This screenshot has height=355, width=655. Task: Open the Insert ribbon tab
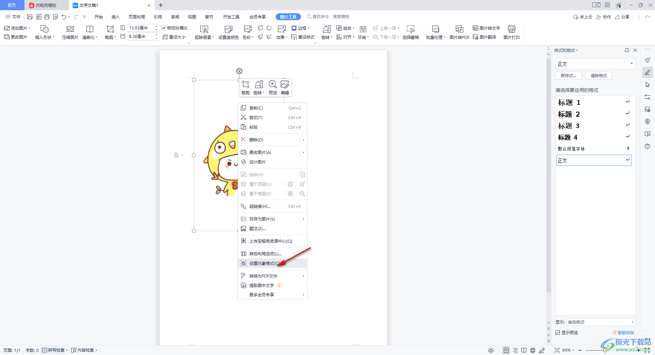(116, 17)
